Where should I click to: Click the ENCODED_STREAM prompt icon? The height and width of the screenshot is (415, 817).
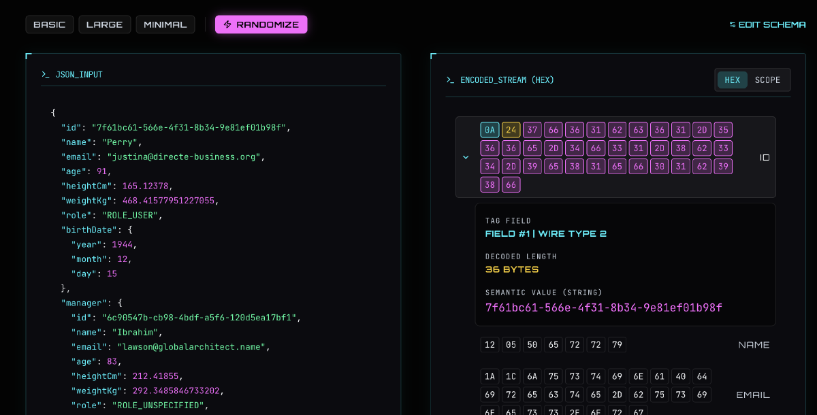click(450, 80)
